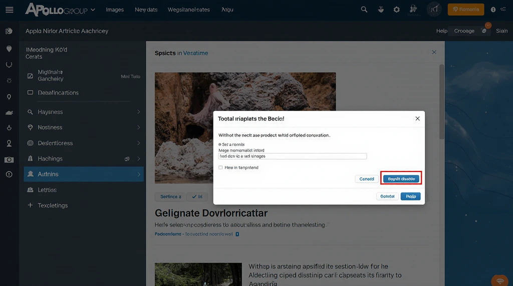The width and height of the screenshot is (513, 286).
Task: Select the Autnins item in the sidebar
Action: 83,174
